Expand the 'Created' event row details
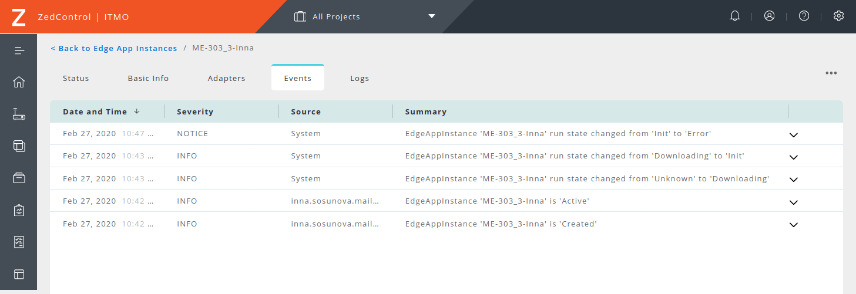 tap(793, 225)
